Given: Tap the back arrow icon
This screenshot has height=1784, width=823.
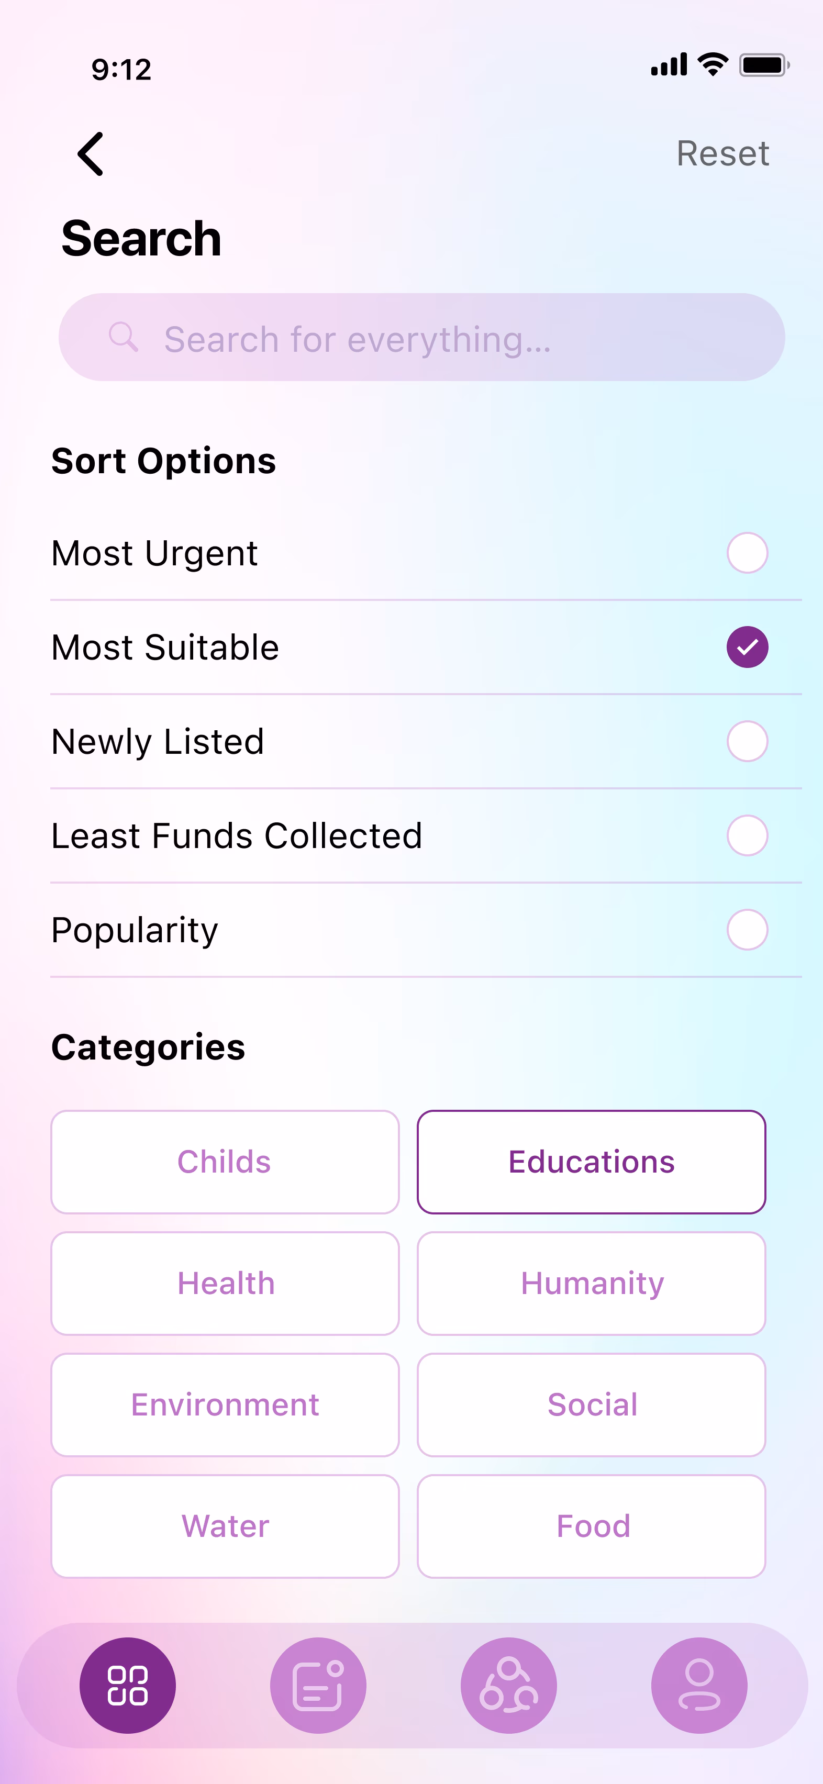Looking at the screenshot, I should coord(91,154).
